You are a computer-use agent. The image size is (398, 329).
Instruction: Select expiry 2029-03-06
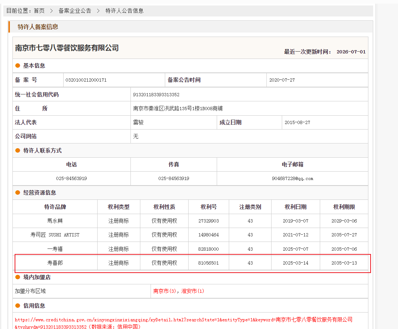coord(344,221)
